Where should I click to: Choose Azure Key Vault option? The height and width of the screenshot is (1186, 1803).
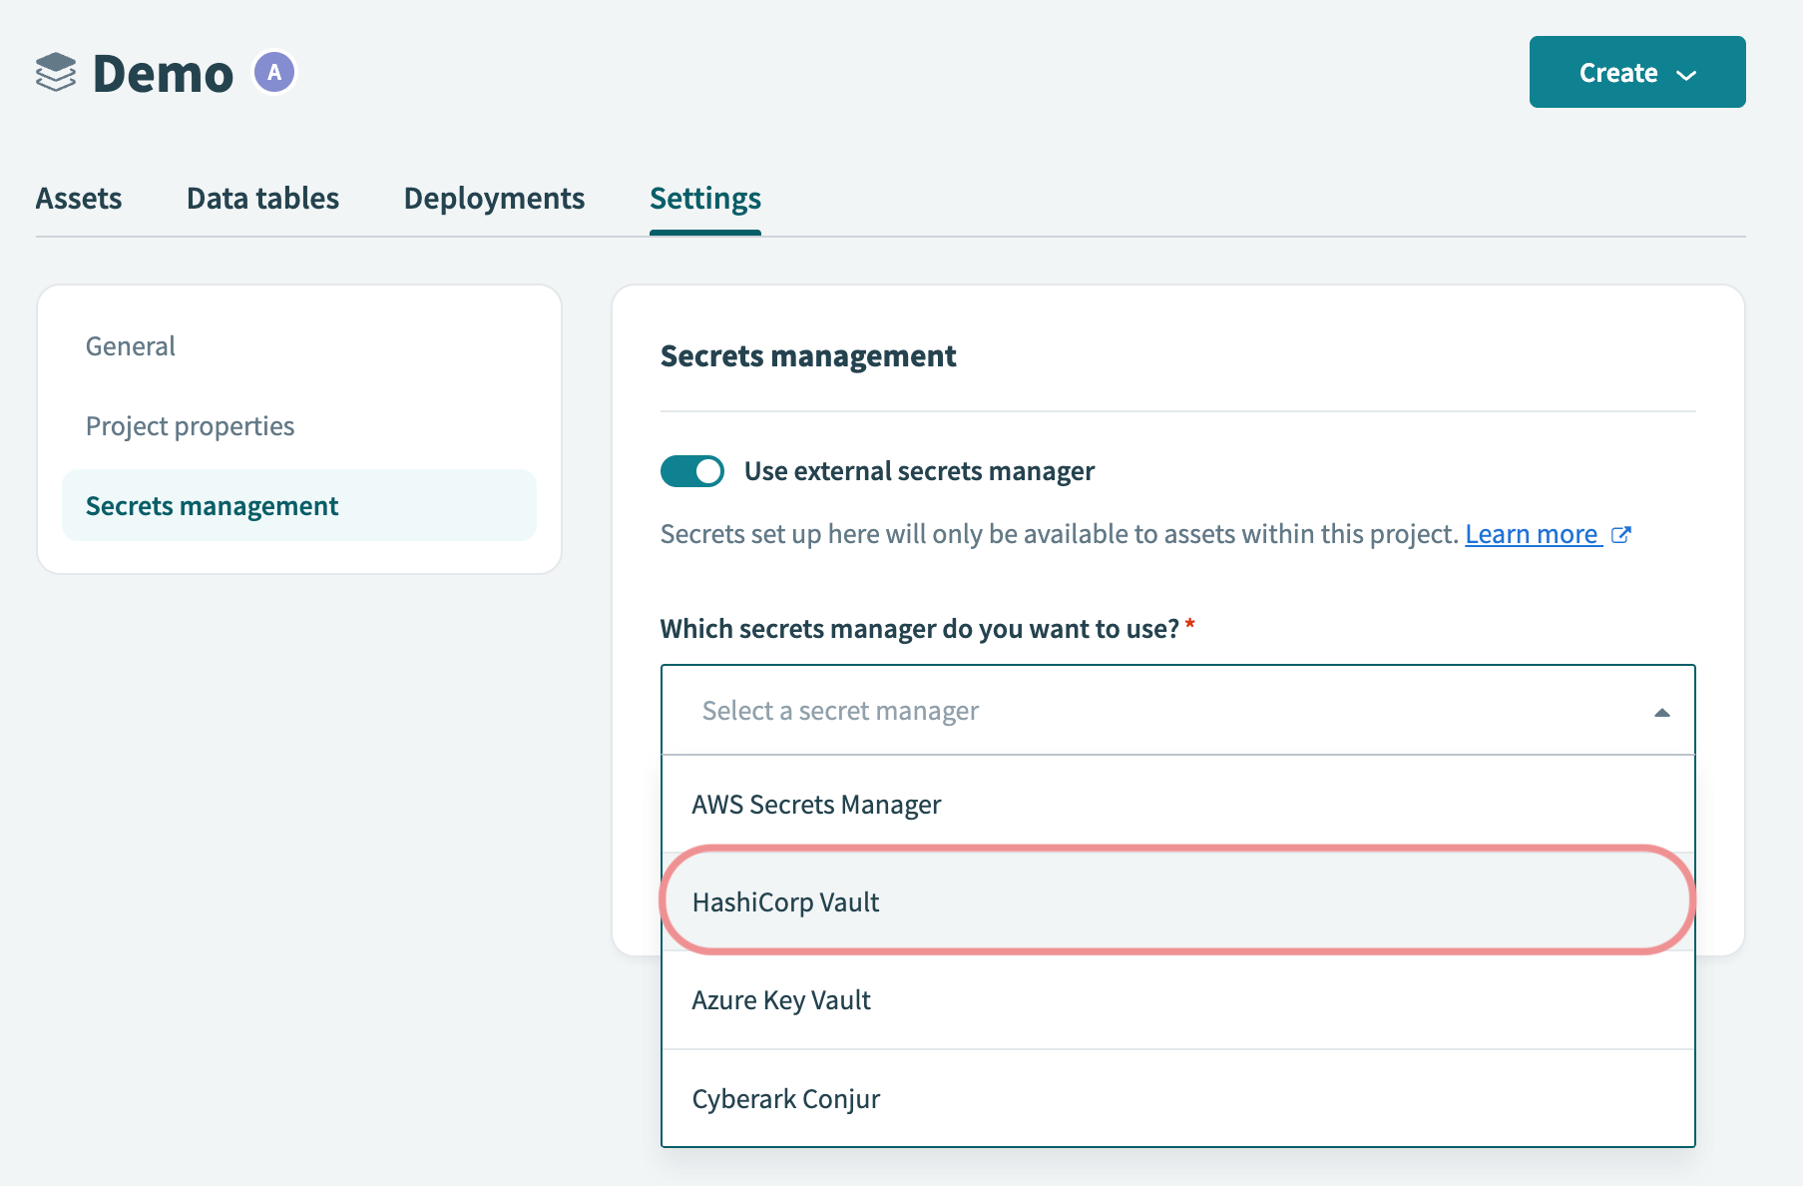tap(1177, 999)
